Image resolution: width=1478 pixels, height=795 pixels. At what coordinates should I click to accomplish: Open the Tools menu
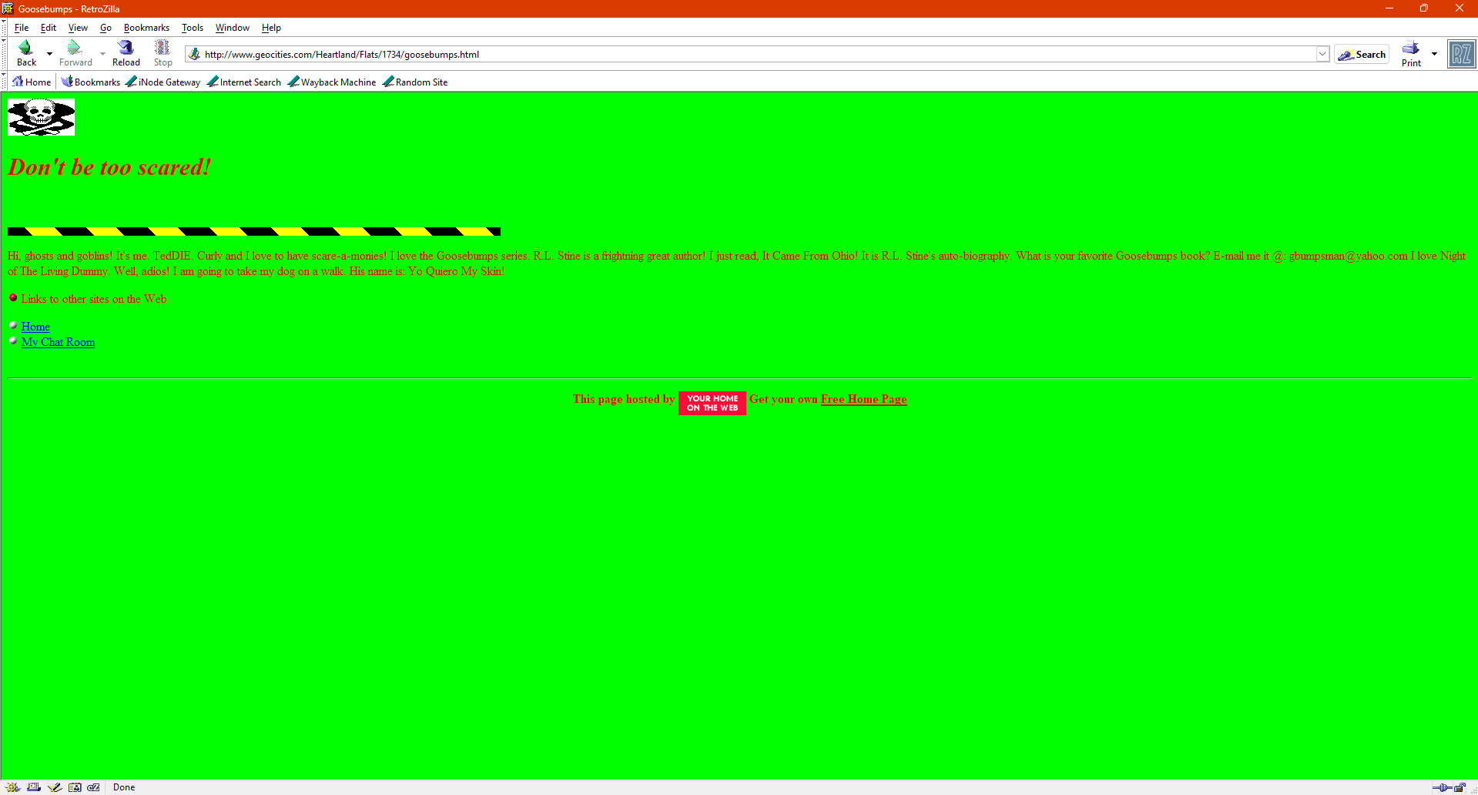(x=193, y=28)
